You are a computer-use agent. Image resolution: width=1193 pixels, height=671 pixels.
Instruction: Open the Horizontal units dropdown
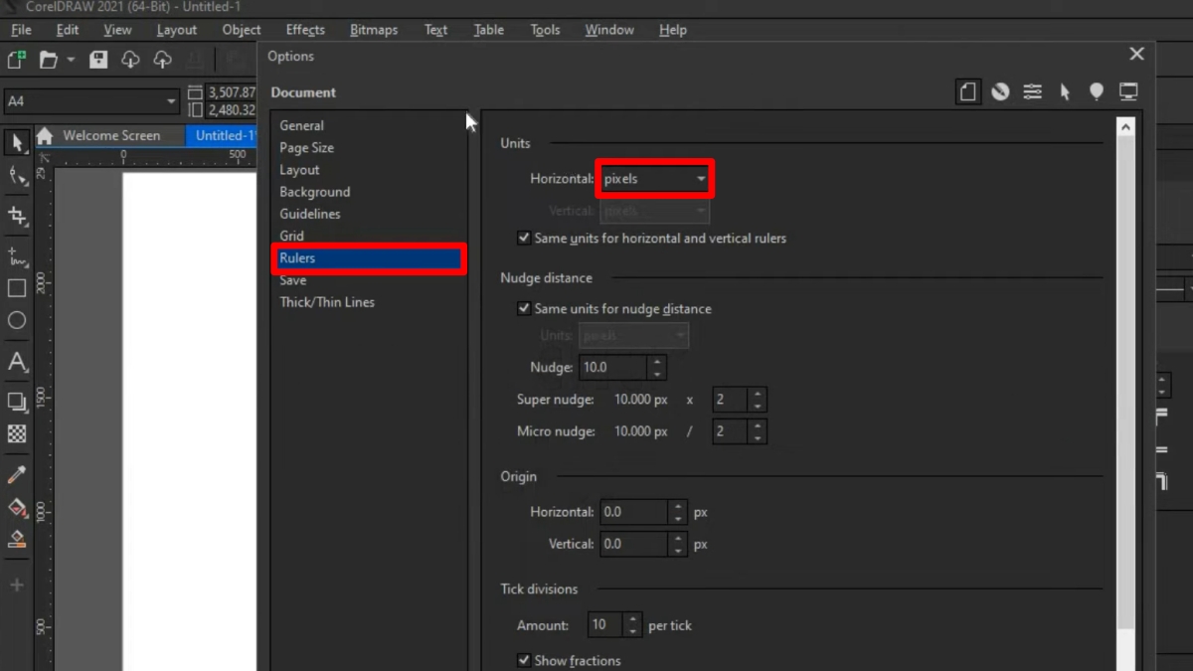tap(654, 179)
